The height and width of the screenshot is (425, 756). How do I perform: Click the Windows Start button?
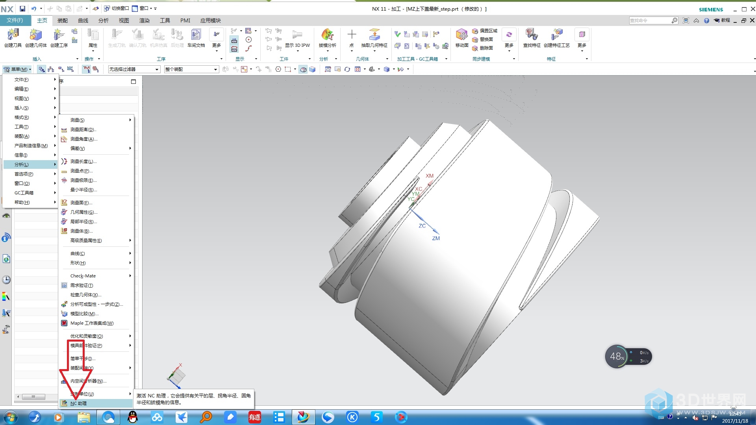pos(11,417)
